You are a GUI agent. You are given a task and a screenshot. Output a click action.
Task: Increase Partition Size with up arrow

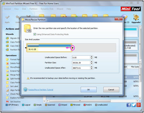[92, 62]
